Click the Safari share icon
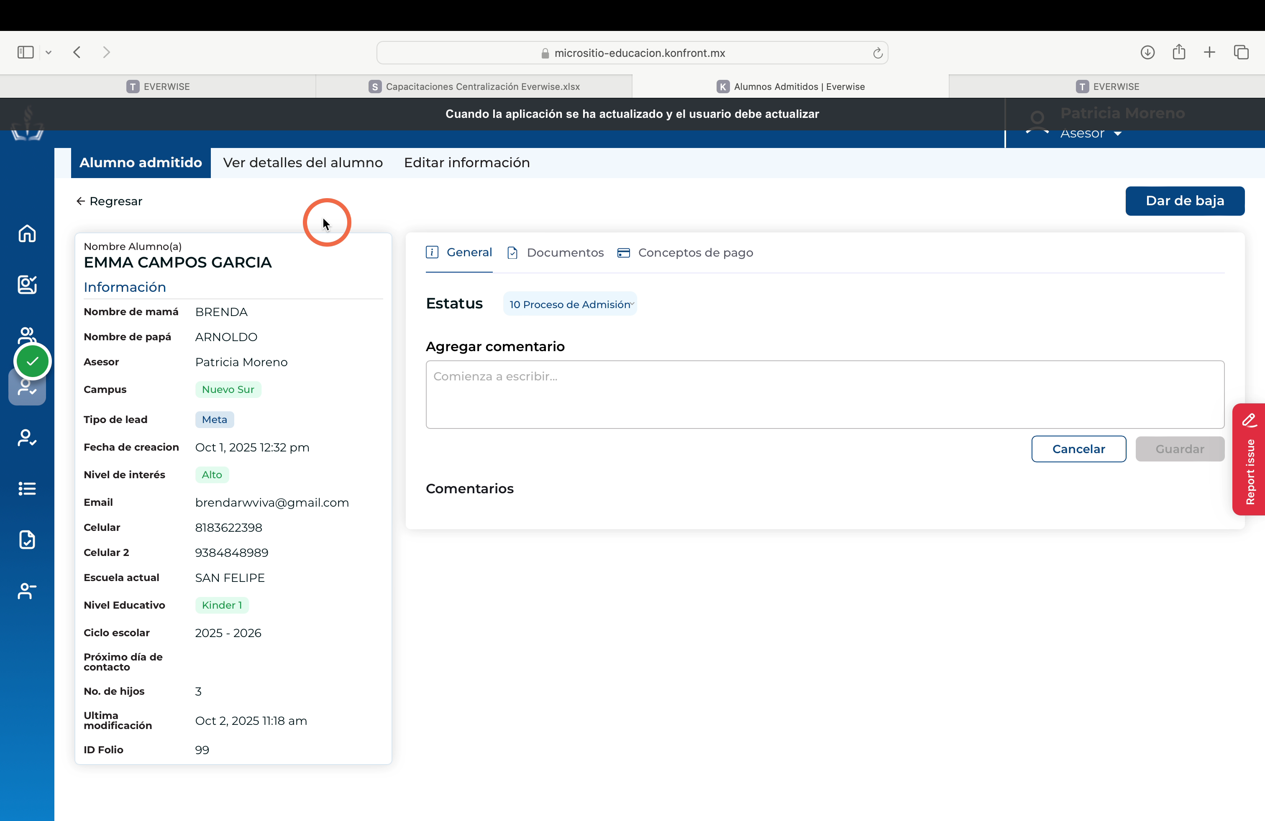Screen dimensions: 1265x821 [x=1179, y=51]
